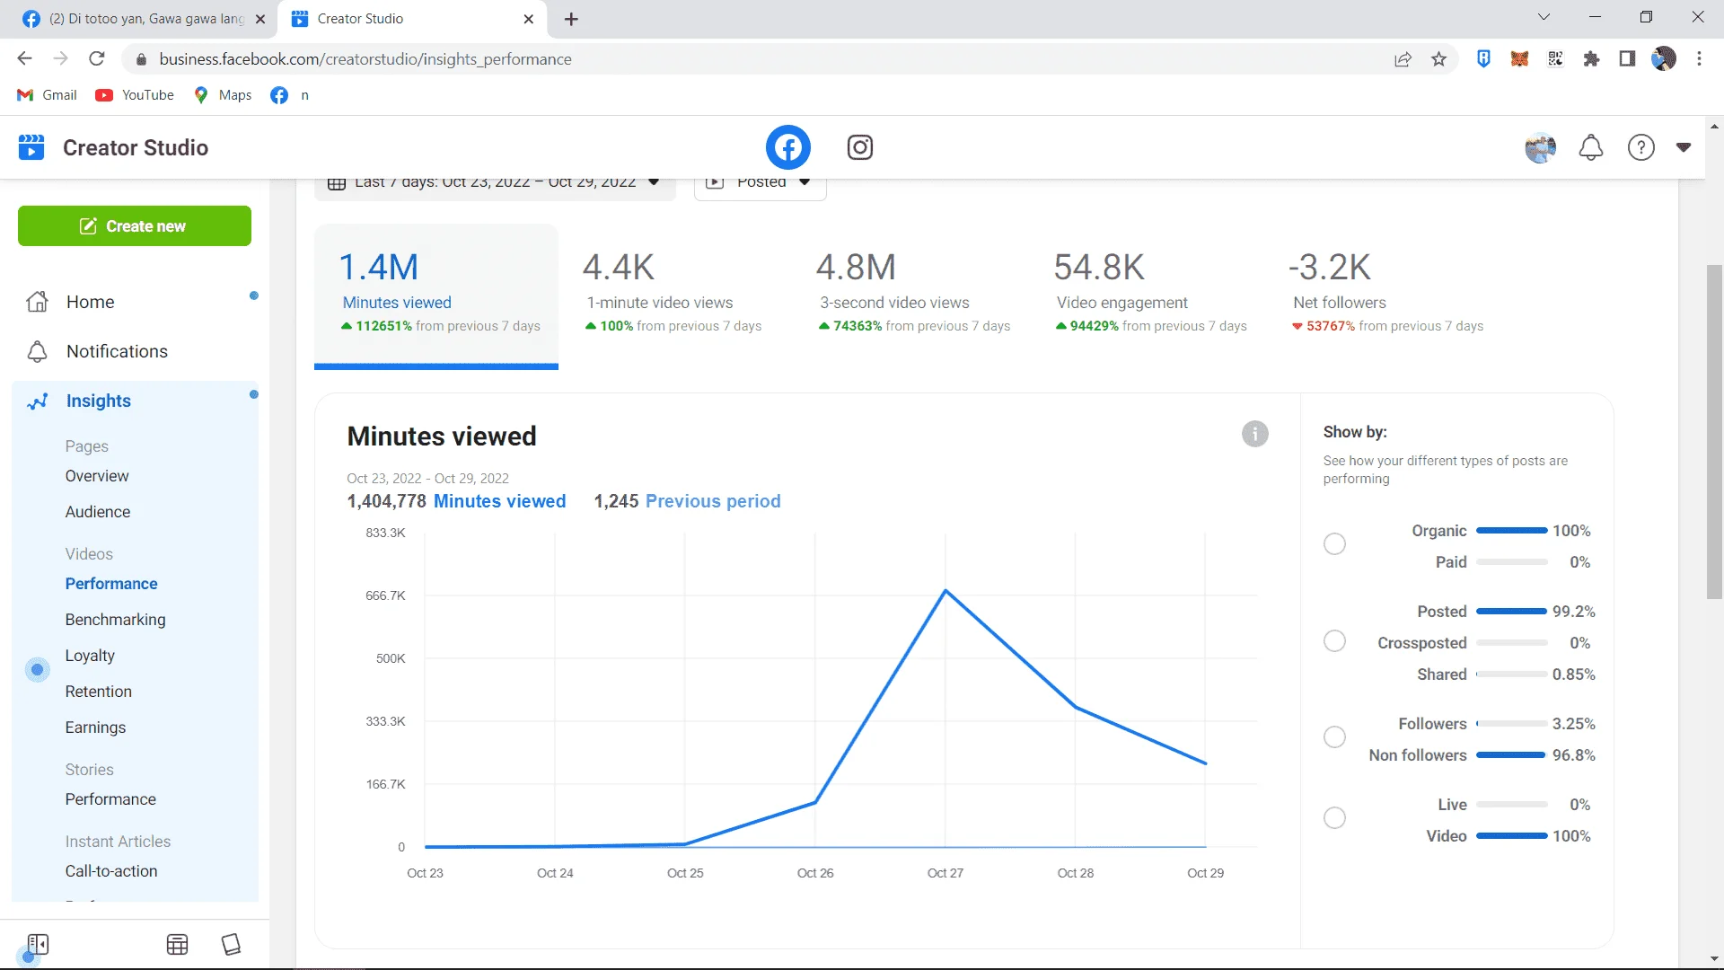Viewport: 1724px width, 970px height.
Task: Collapse the sidebar panel icon at bottom
Action: (x=38, y=944)
